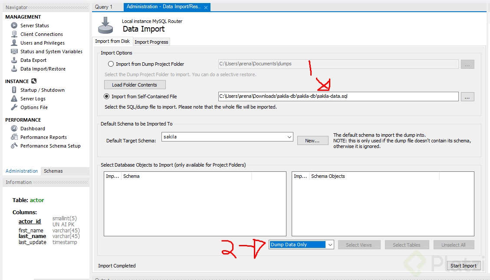Expand the Dump Data Only dropdown

point(330,245)
